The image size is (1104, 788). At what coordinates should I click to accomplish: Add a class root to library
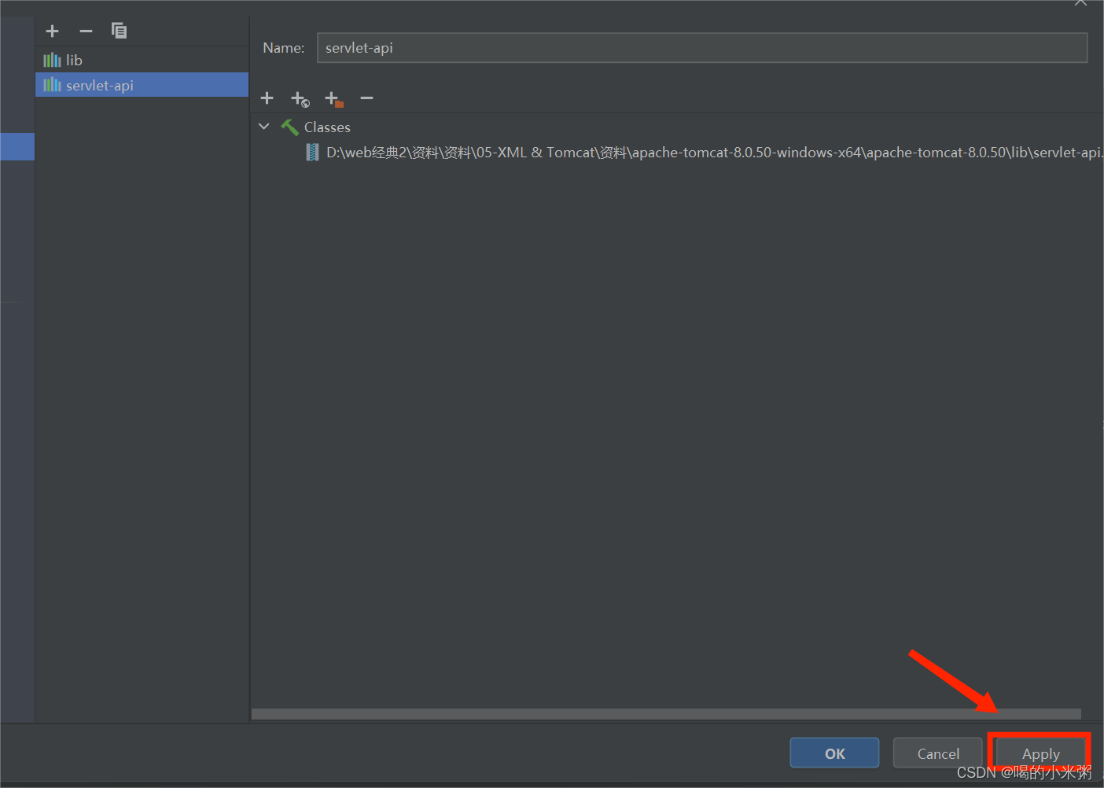(x=267, y=98)
